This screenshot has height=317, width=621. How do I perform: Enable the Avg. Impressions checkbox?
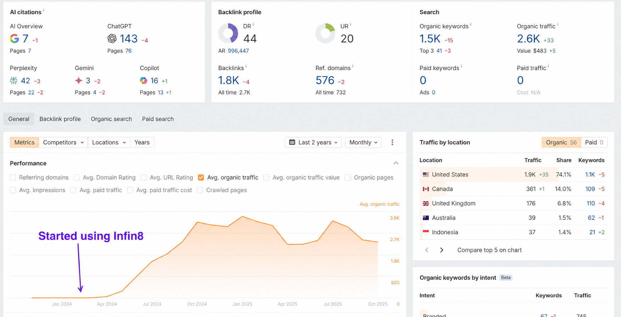click(x=13, y=190)
